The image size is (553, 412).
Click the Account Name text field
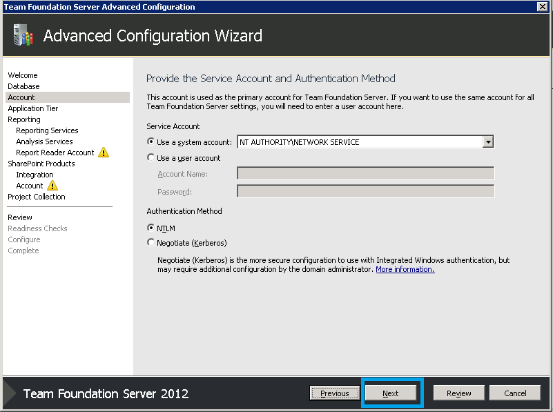(x=365, y=174)
